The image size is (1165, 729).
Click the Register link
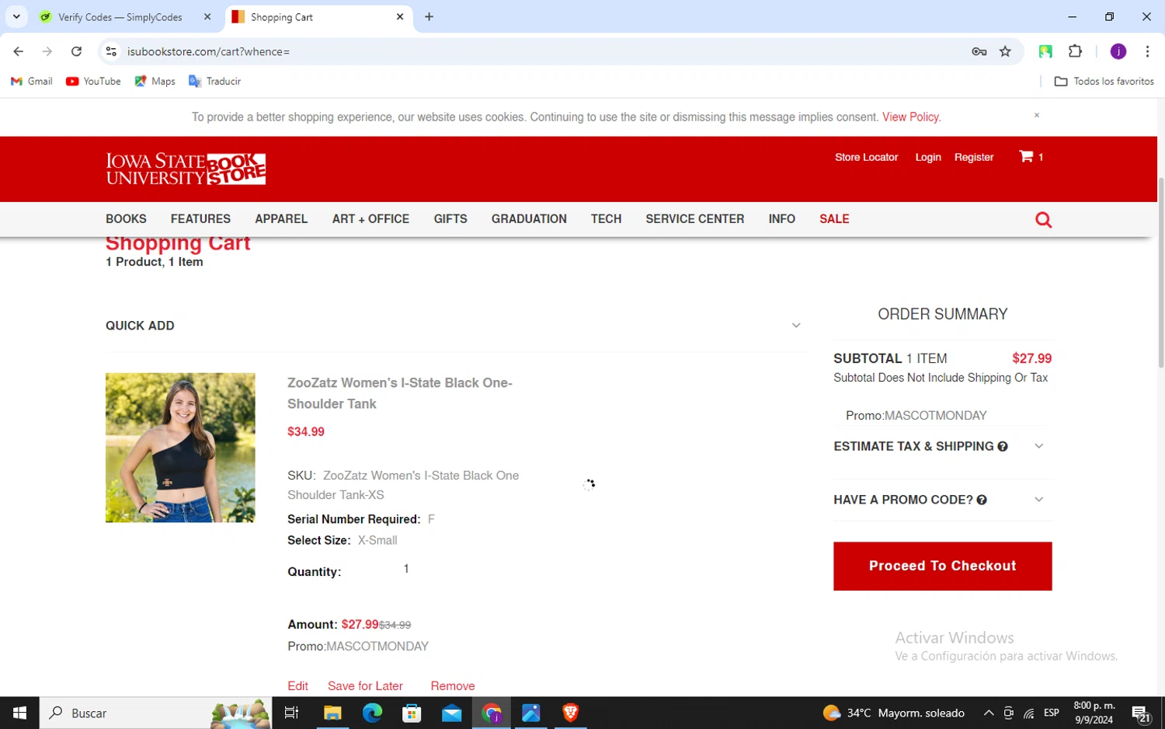(x=974, y=157)
